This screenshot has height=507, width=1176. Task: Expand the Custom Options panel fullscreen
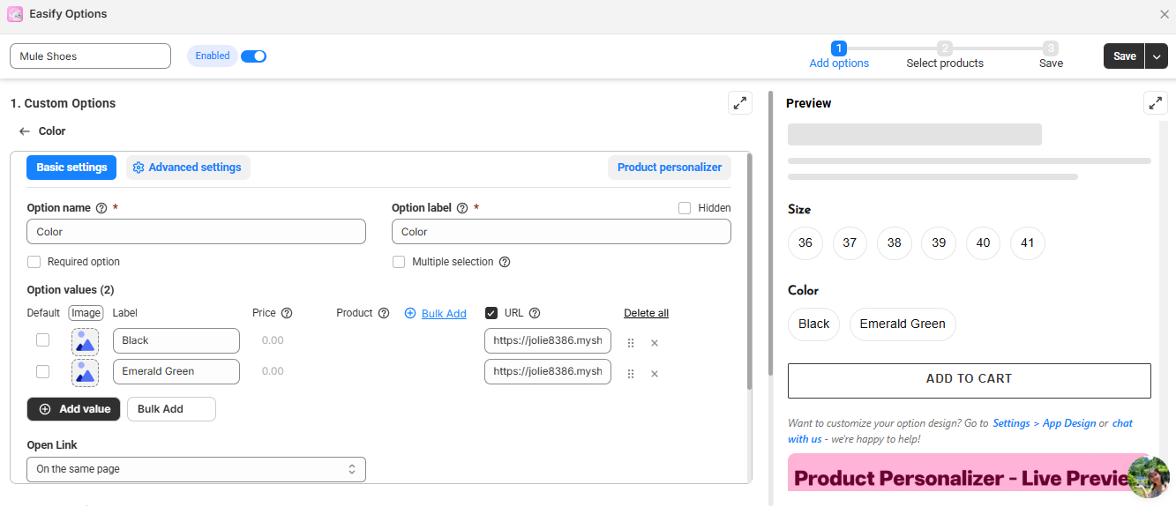tap(740, 103)
